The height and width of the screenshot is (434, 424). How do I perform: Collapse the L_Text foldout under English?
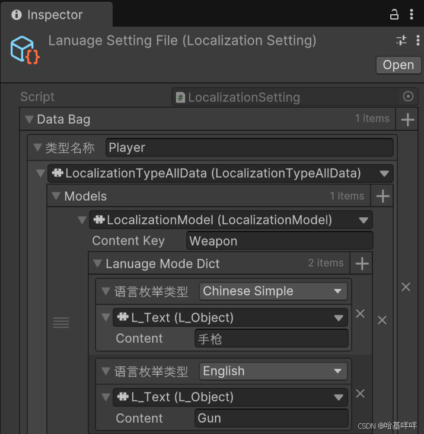pyautogui.click(x=106, y=397)
